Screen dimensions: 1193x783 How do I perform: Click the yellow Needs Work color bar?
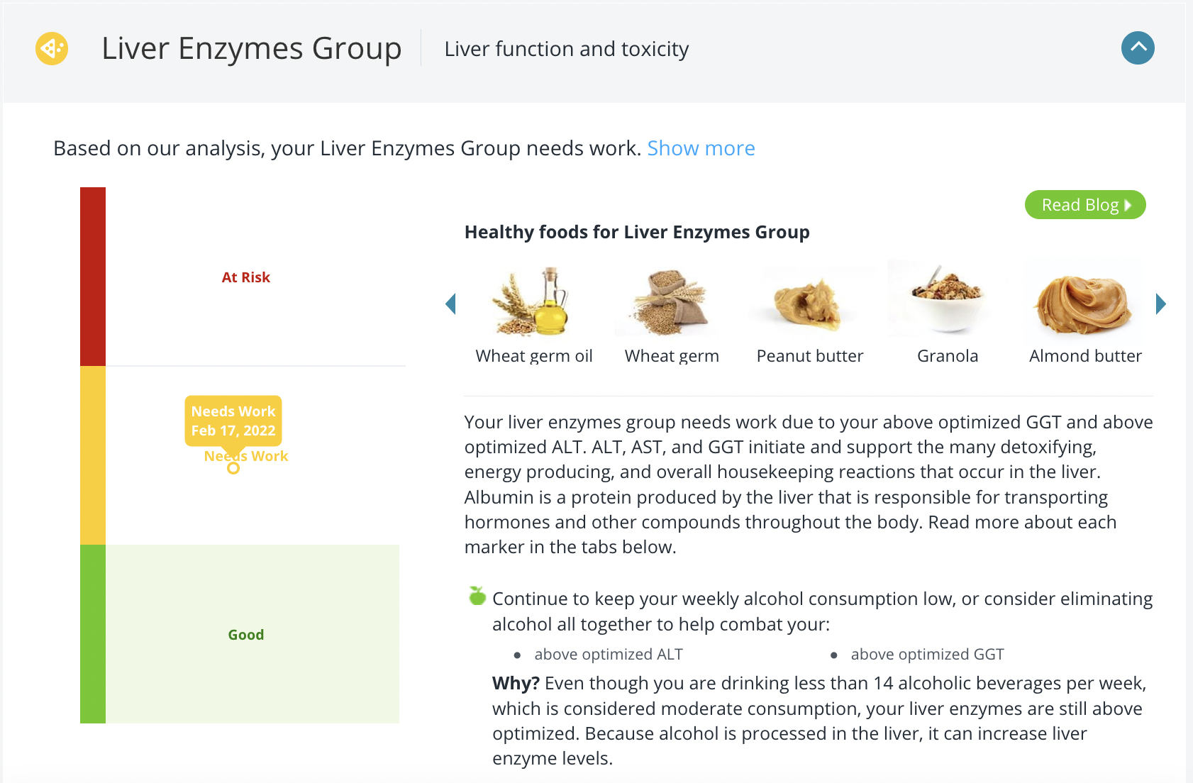coord(93,455)
